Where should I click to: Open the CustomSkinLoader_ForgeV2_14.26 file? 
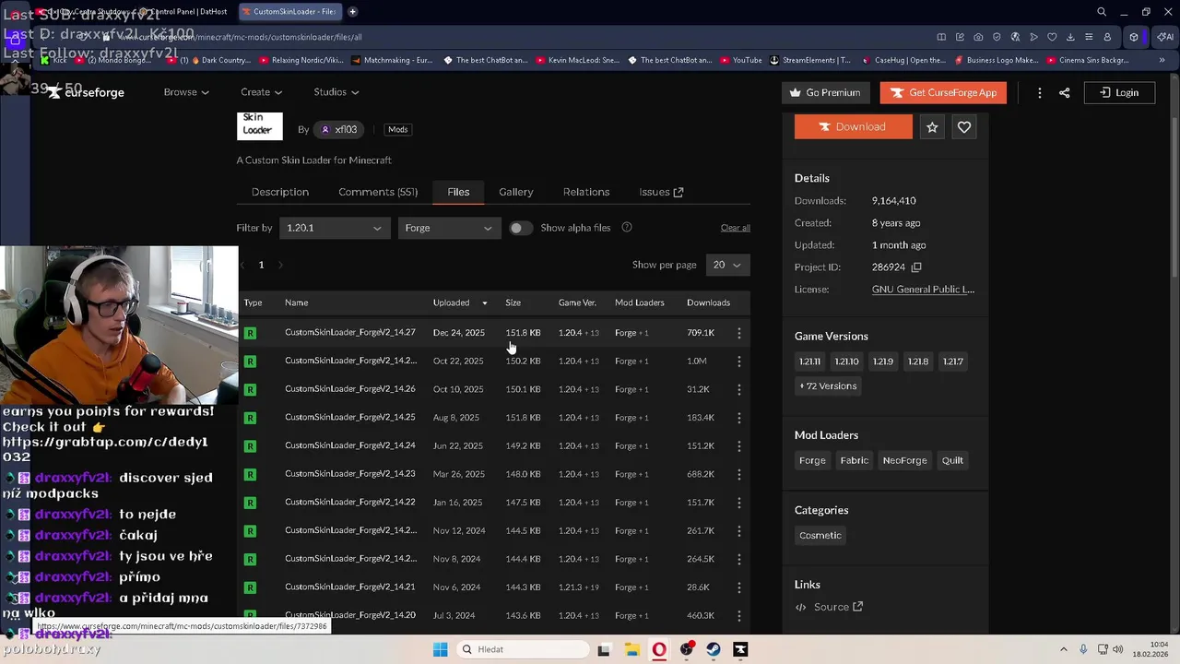tap(350, 389)
